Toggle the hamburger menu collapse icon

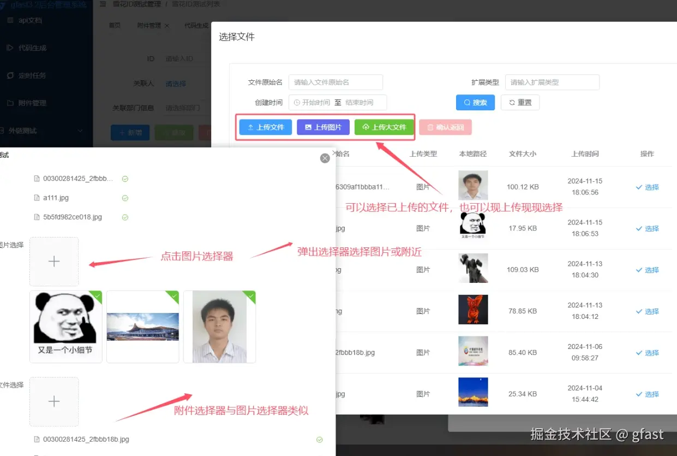103,4
